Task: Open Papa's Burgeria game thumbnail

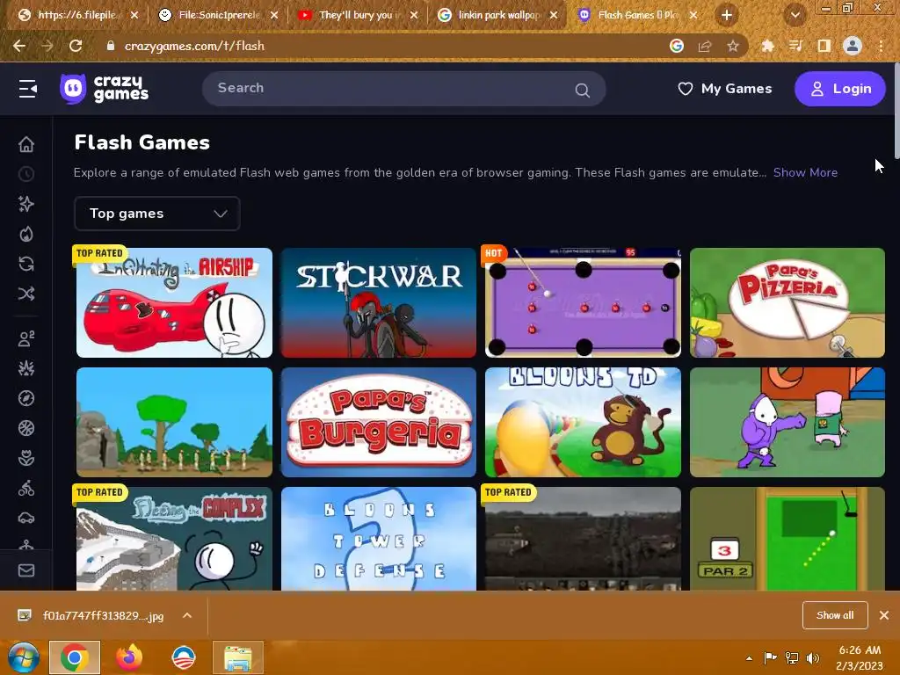Action: (x=378, y=422)
